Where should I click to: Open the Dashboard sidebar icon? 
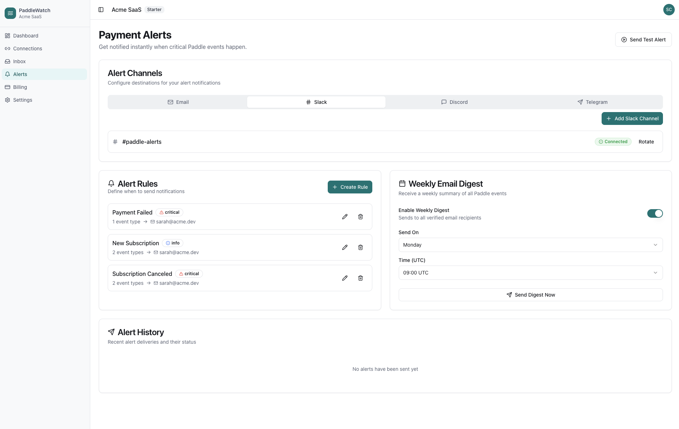7,36
